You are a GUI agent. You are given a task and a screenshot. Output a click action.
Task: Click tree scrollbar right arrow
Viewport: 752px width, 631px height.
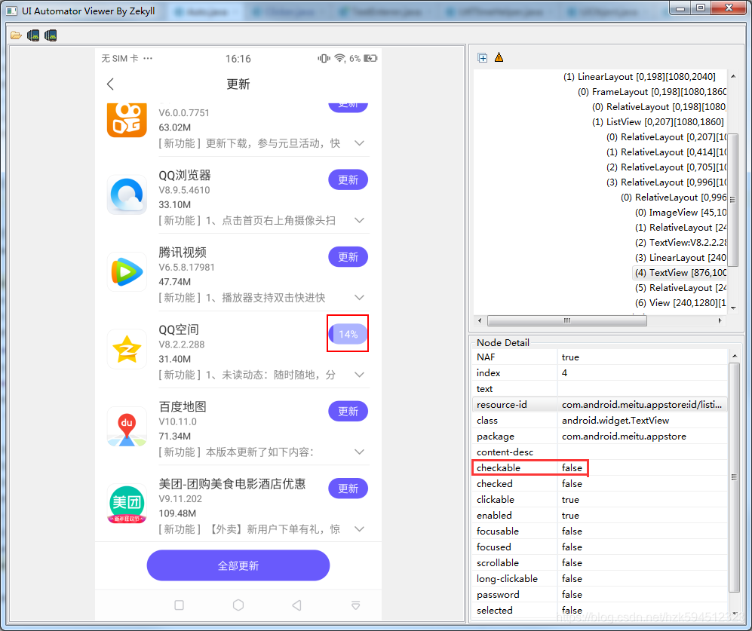(720, 320)
